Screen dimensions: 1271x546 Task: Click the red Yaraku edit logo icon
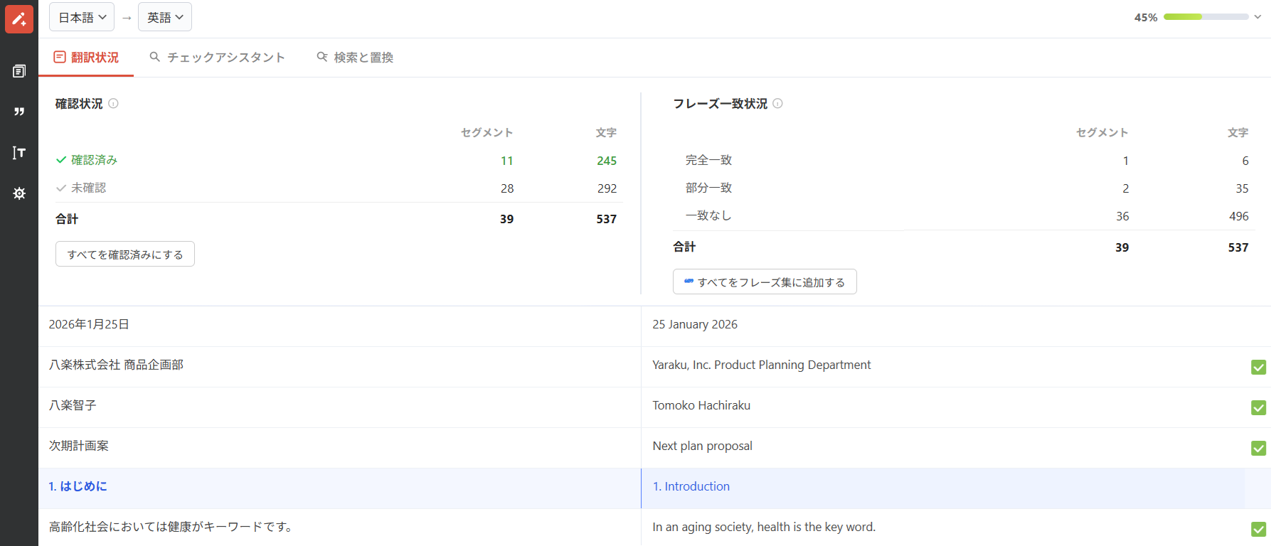click(19, 19)
